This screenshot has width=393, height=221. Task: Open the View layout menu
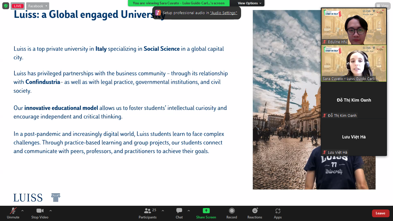383,6
